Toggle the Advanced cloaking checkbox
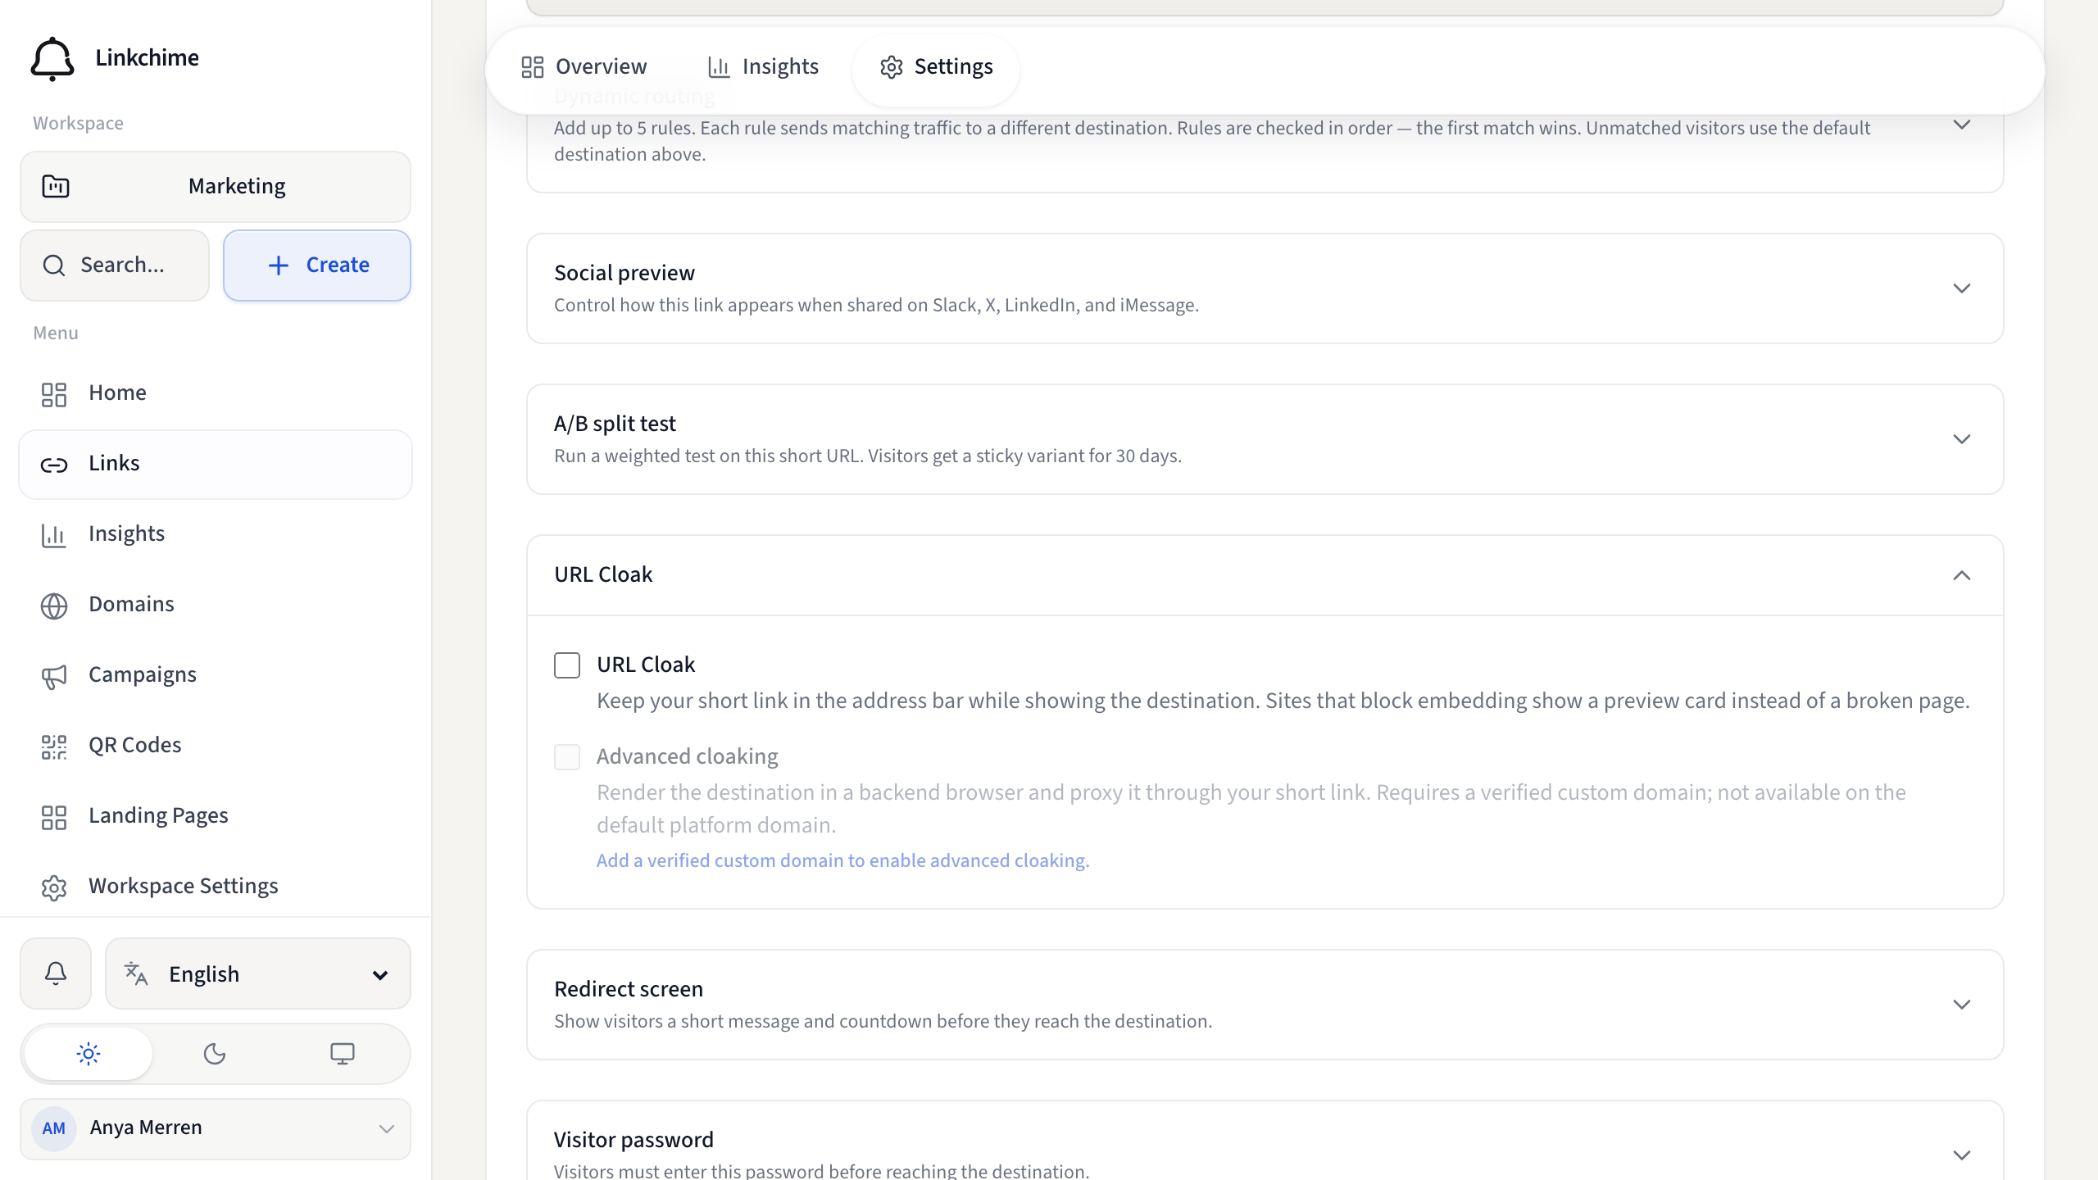Image resolution: width=2098 pixels, height=1180 pixels. [x=567, y=756]
